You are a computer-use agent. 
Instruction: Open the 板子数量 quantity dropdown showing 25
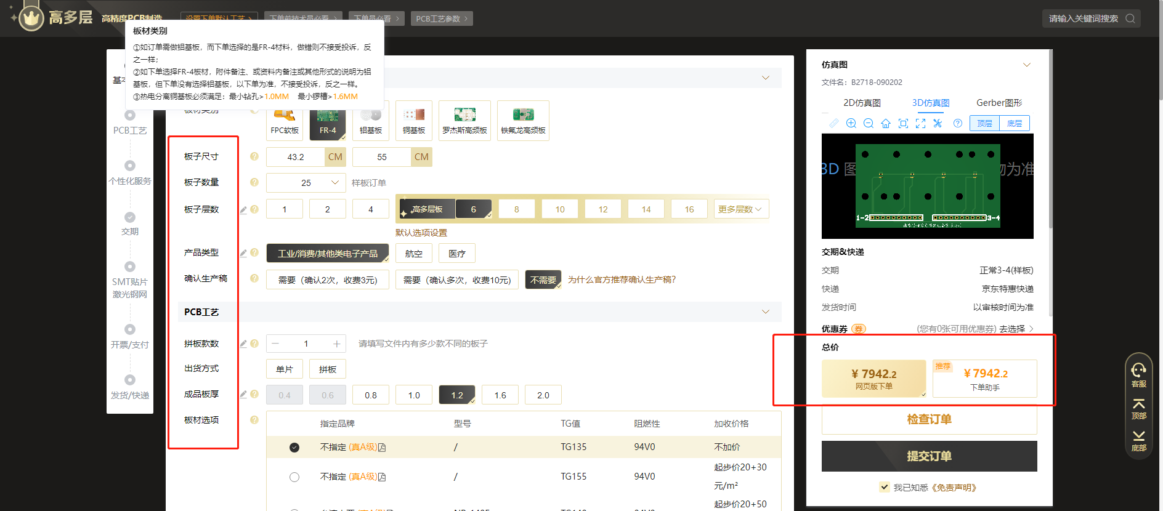pos(306,183)
